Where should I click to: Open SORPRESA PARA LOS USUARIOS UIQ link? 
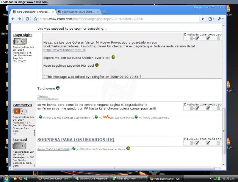point(76,140)
